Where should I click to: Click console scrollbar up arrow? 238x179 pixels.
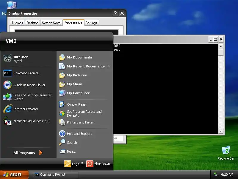click(x=221, y=47)
